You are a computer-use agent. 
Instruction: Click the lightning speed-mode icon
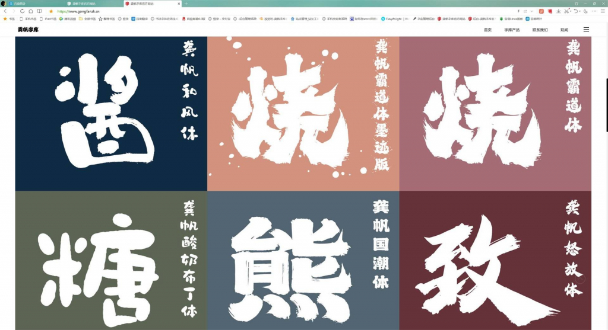pos(518,11)
